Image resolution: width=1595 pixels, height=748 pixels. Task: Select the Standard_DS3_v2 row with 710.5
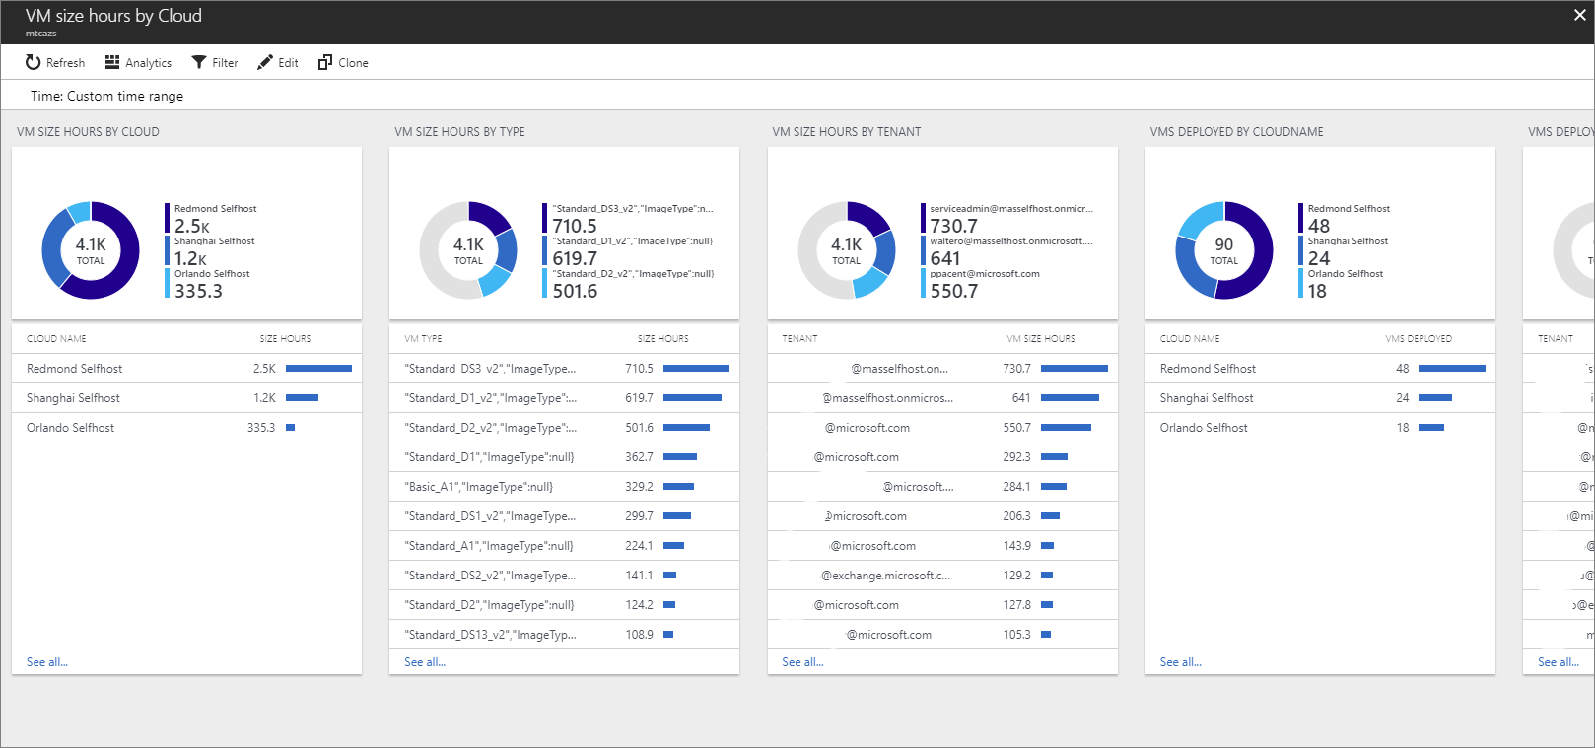coord(564,369)
